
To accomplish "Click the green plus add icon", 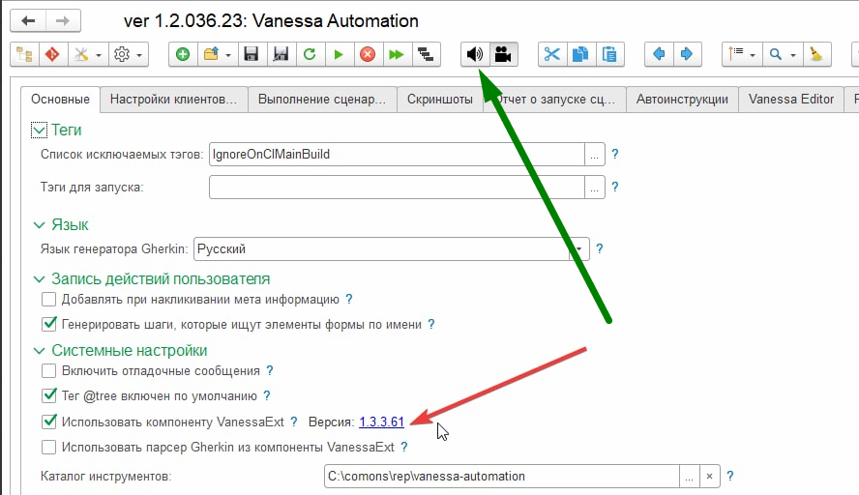I will pos(183,54).
